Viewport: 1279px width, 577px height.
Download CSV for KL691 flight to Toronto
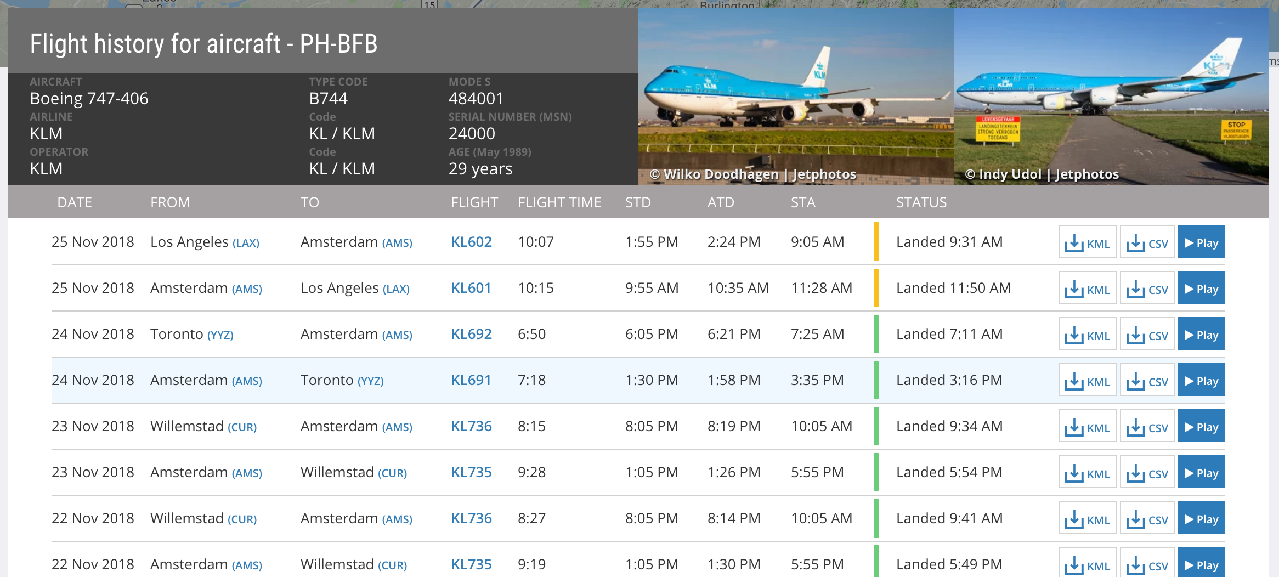click(1147, 380)
